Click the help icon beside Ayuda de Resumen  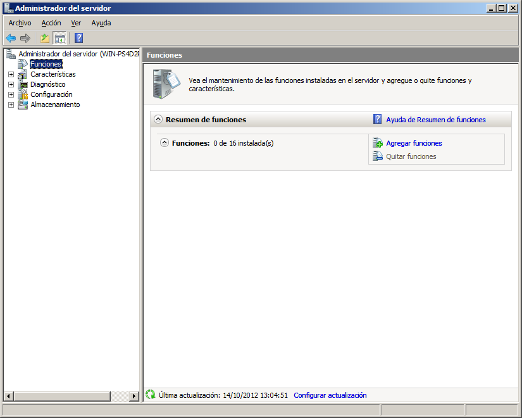tap(378, 120)
